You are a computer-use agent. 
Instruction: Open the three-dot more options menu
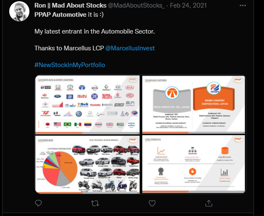coord(243,5)
